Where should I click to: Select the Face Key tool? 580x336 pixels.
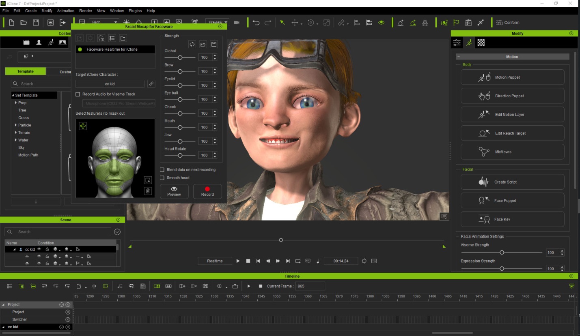tap(512, 219)
